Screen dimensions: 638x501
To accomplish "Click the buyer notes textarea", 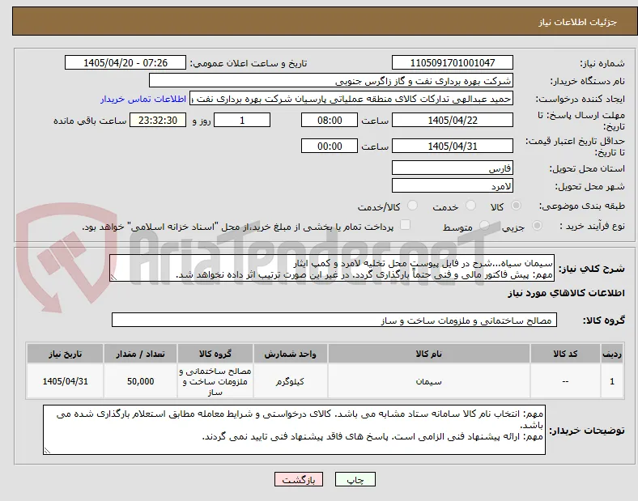I will tap(294, 430).
